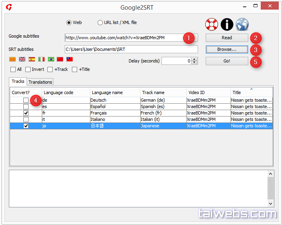Enable the All checkbox
The height and width of the screenshot is (225, 282).
coord(13,69)
